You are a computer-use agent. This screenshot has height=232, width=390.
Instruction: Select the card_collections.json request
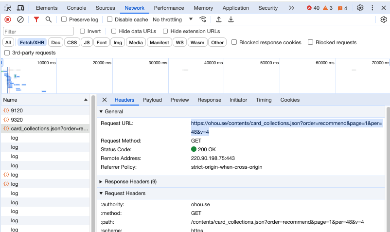coord(45,128)
